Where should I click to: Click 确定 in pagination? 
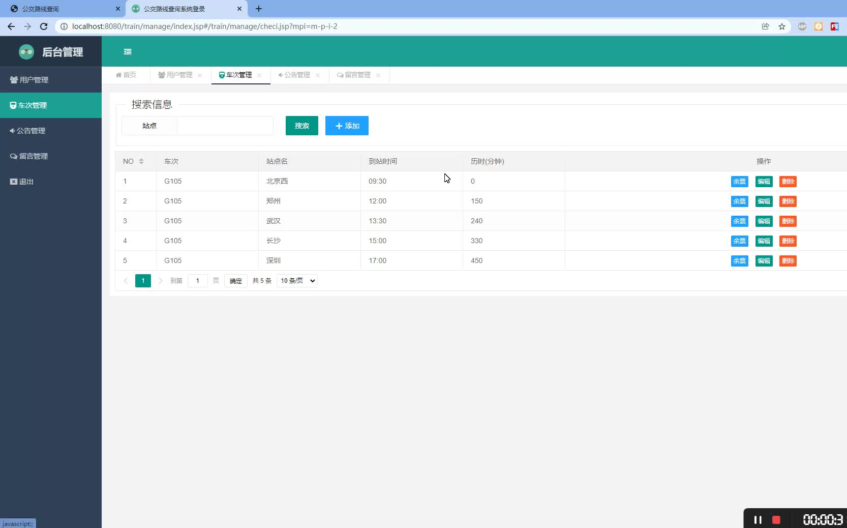click(236, 281)
